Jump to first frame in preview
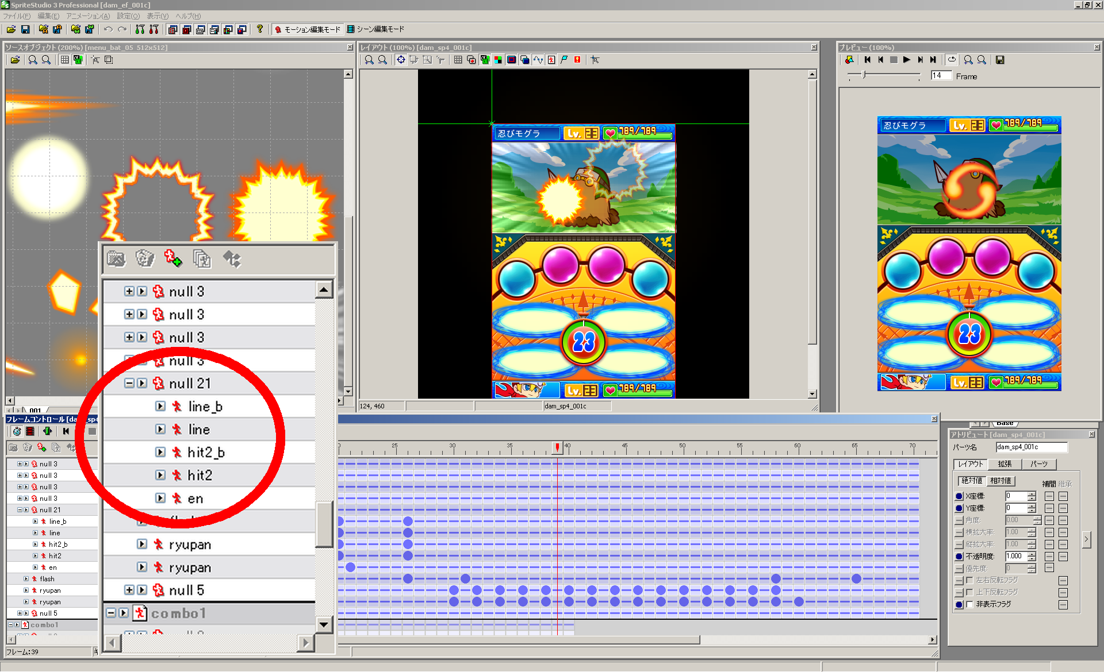The height and width of the screenshot is (672, 1104). tap(867, 60)
